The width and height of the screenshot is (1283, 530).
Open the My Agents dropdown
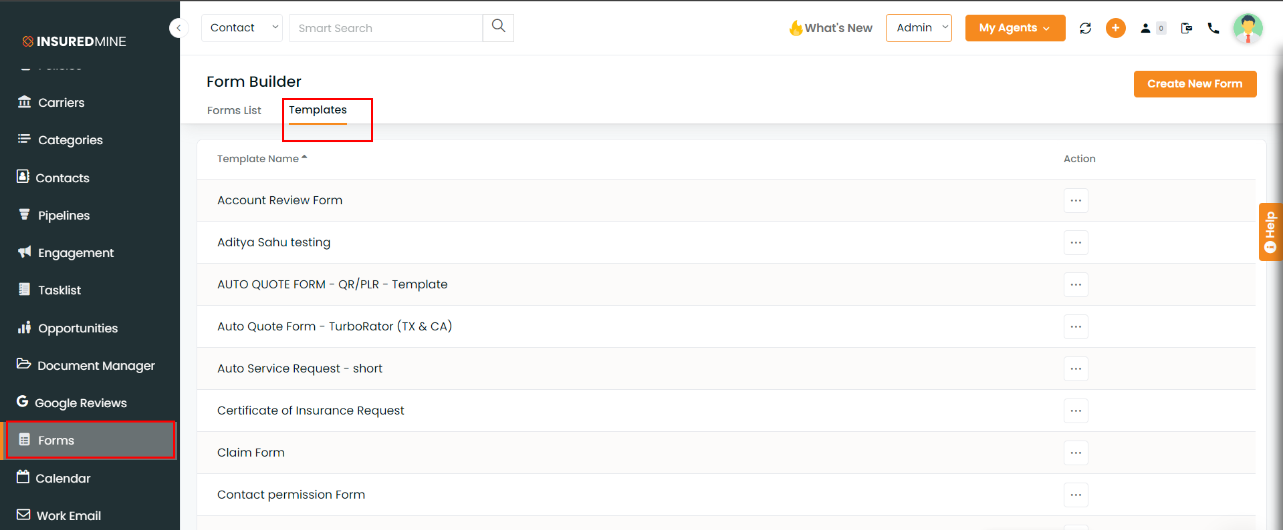pyautogui.click(x=1015, y=28)
